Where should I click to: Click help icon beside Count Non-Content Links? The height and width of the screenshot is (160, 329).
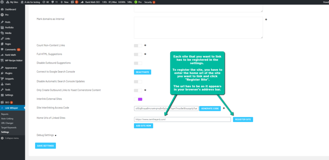pyautogui.click(x=145, y=45)
